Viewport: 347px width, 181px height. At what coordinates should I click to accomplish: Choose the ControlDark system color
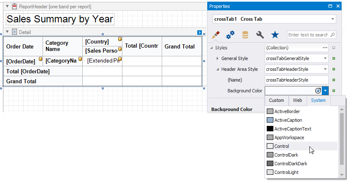pos(286,155)
